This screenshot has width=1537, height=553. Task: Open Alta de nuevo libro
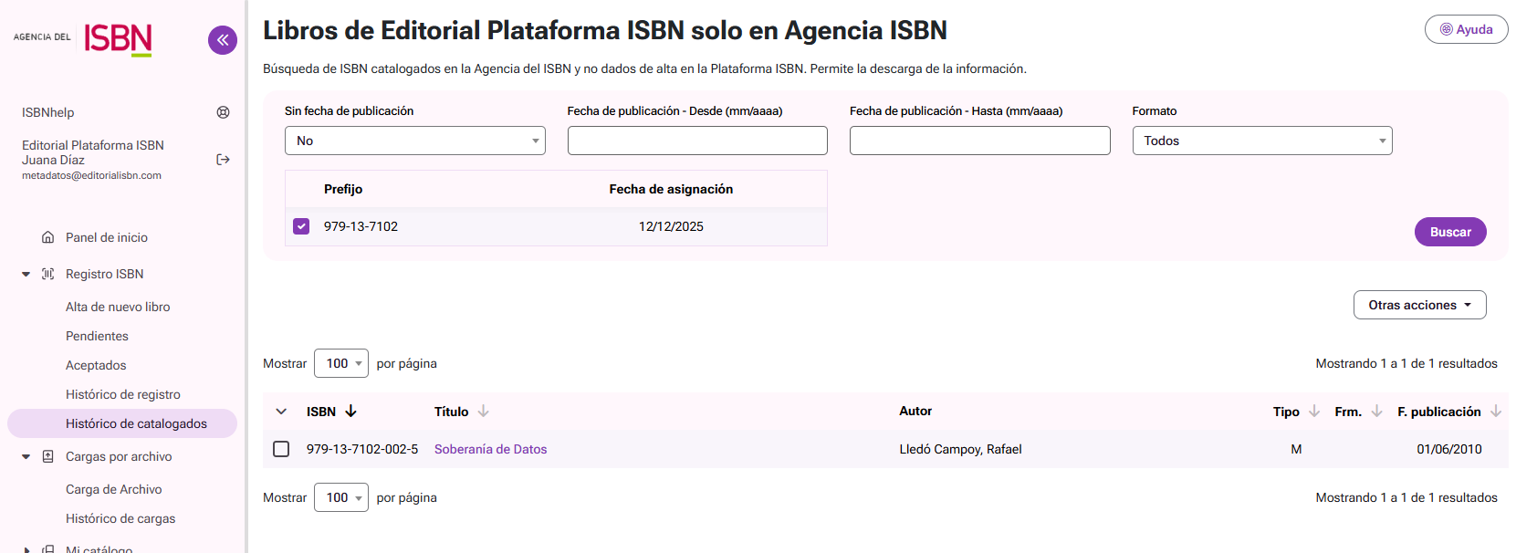[x=118, y=307]
